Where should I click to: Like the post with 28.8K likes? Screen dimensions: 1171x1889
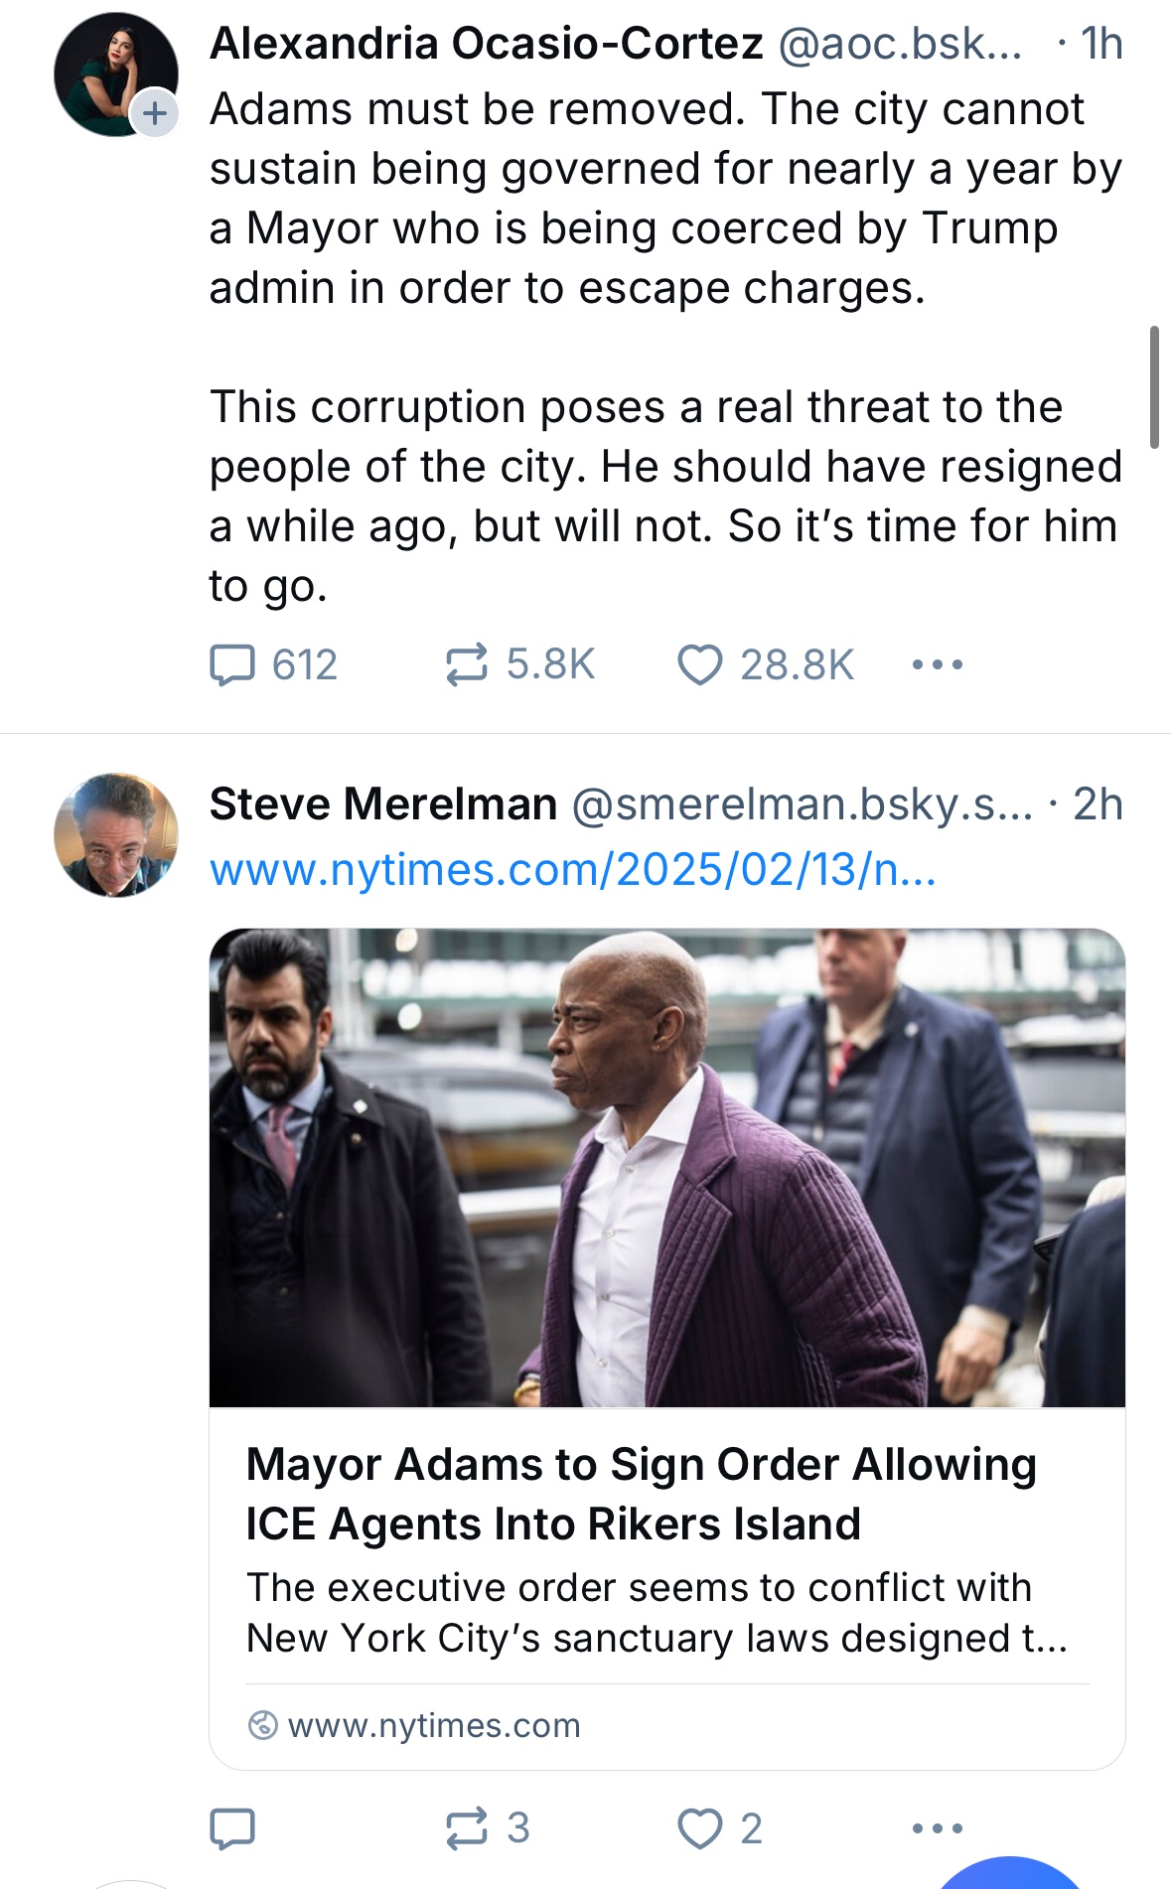tap(700, 664)
